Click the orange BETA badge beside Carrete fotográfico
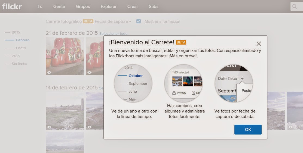 click(88, 21)
